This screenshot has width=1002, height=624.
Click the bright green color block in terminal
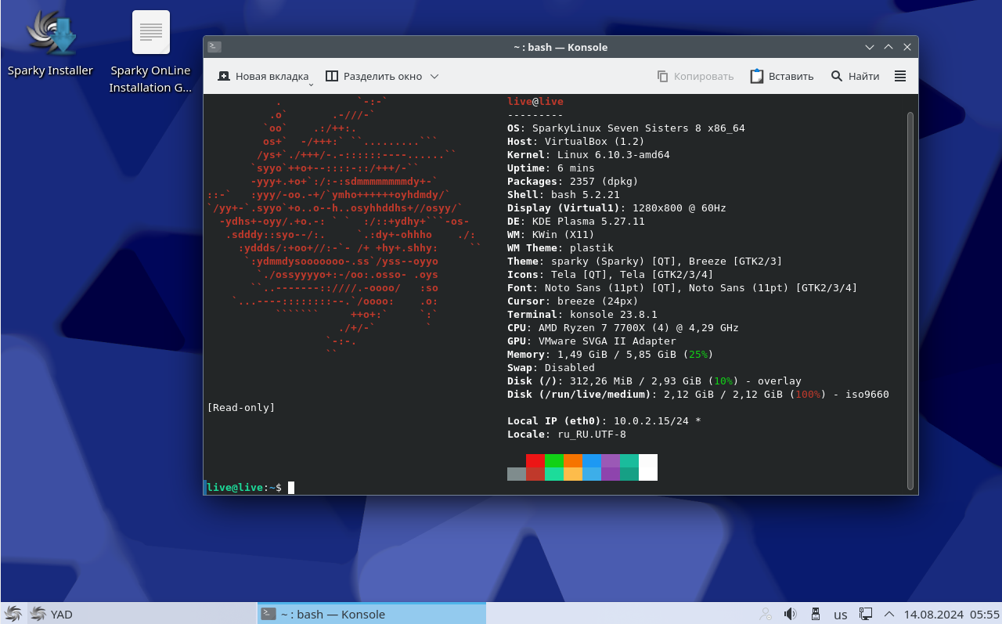[554, 460]
